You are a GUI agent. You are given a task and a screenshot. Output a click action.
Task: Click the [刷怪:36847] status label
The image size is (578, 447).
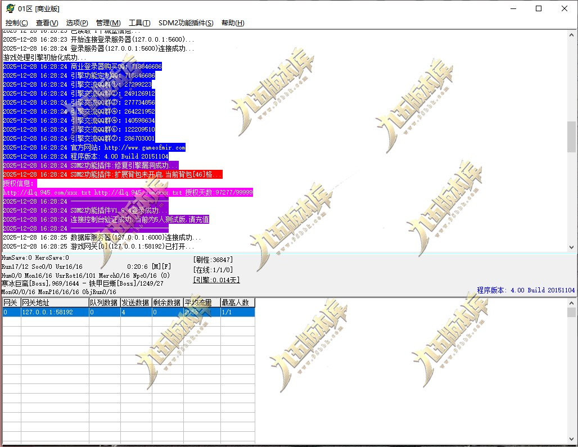coord(213,260)
